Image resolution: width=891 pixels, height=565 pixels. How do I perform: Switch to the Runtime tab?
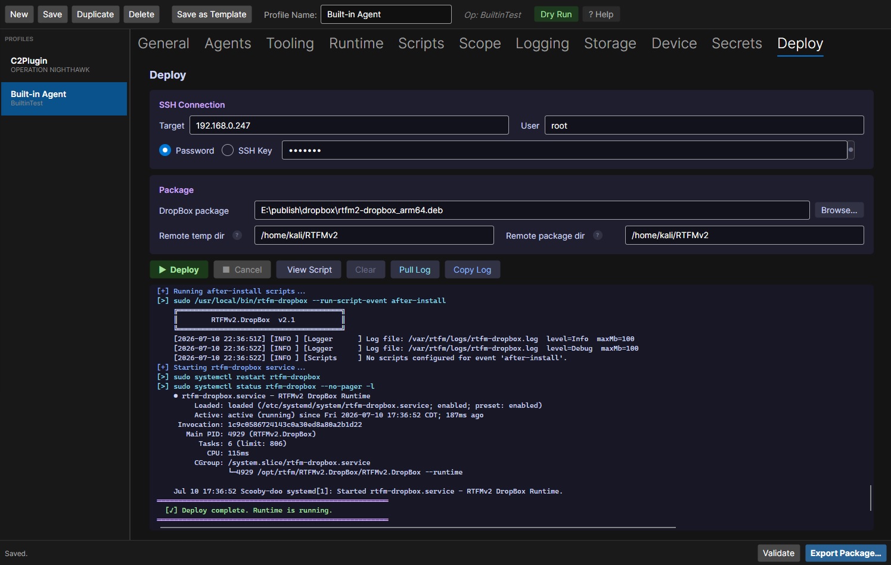tap(356, 43)
